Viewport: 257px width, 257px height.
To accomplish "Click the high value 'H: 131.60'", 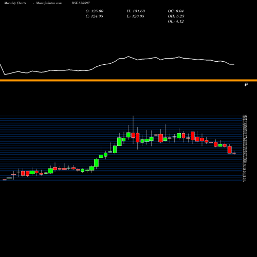I will pos(136,11).
